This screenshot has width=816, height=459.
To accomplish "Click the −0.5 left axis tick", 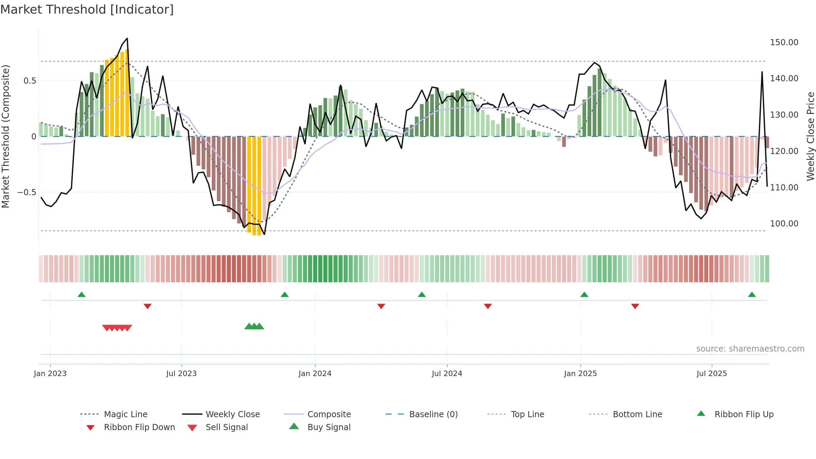I will (27, 192).
